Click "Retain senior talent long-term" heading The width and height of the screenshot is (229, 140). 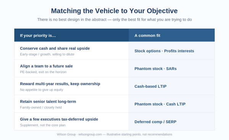pos(48,101)
